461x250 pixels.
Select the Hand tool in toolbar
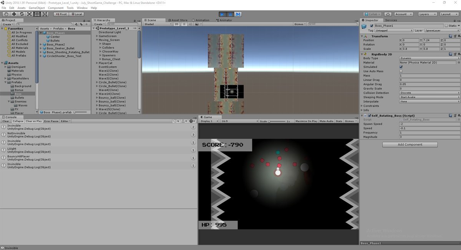pos(6,14)
